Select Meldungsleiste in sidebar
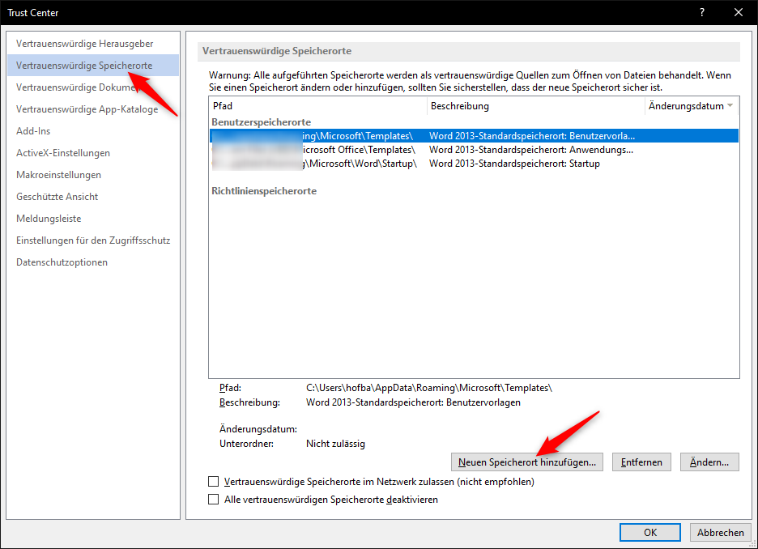This screenshot has height=549, width=758. [49, 219]
